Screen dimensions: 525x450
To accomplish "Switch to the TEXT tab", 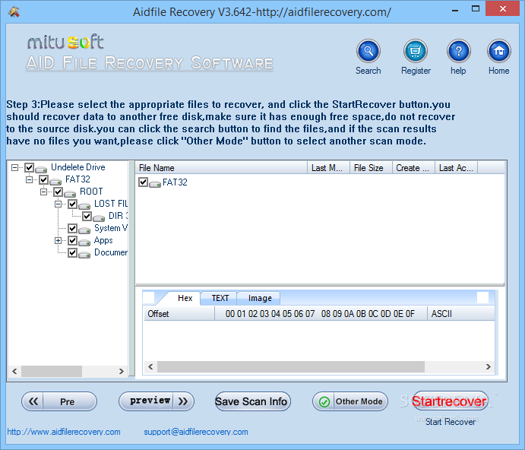I will [220, 298].
